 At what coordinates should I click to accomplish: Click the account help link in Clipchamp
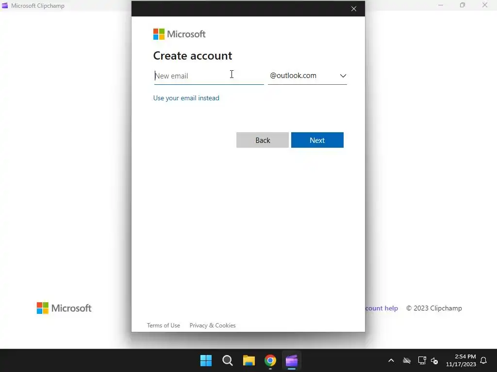coord(381,308)
